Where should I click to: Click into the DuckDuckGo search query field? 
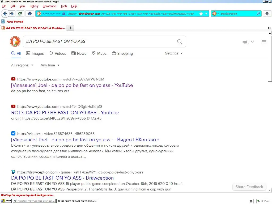(100, 41)
